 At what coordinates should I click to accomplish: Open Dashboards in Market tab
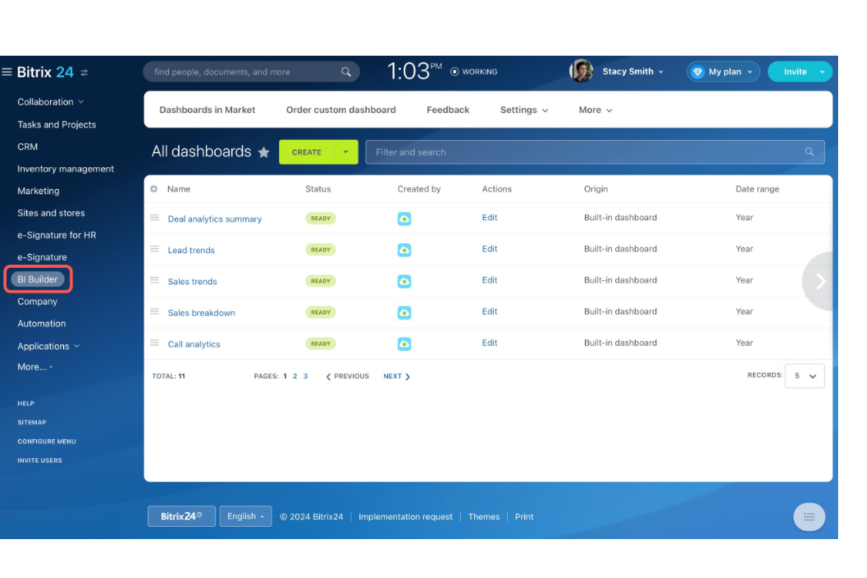pyautogui.click(x=207, y=110)
